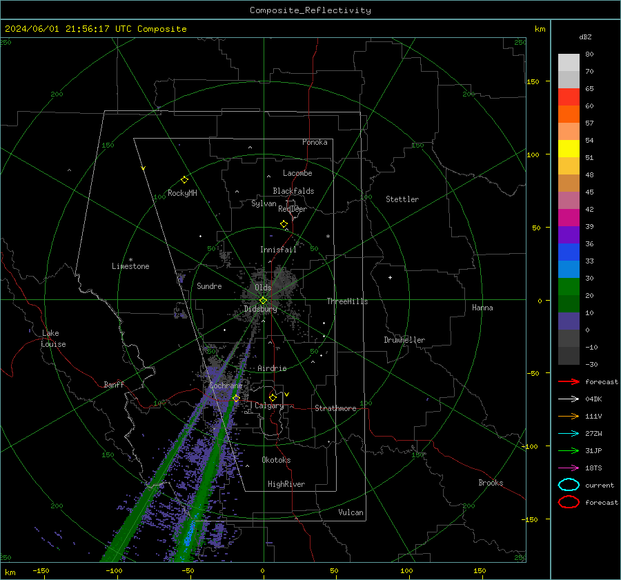Click the Hanna city label
Viewport: 621px width, 580px height.
click(482, 308)
